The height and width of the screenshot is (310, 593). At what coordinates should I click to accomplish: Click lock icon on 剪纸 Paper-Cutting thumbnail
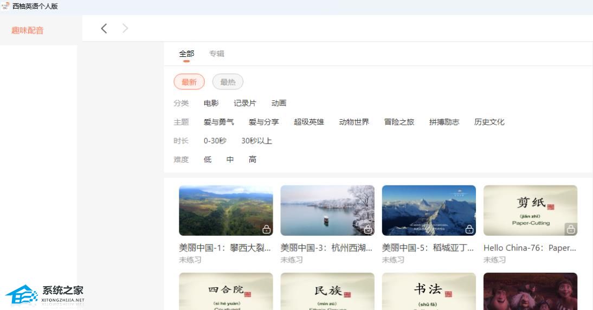tap(571, 229)
